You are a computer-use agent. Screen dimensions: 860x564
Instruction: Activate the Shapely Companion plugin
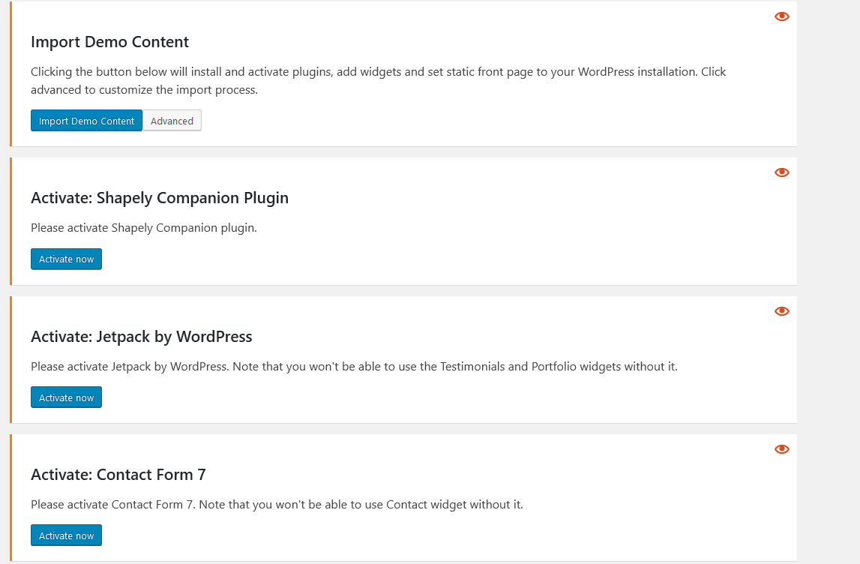pos(66,258)
